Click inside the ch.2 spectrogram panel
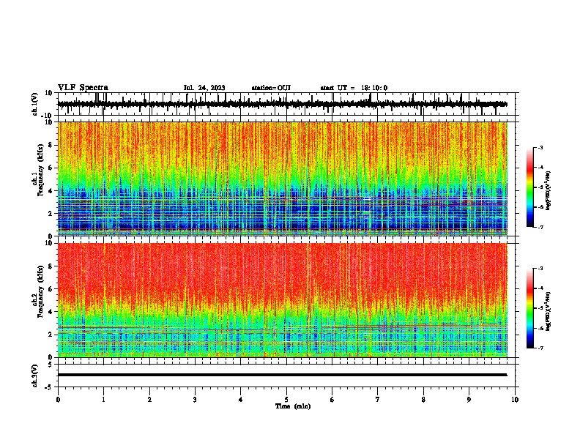580x448 pixels. tap(283, 300)
